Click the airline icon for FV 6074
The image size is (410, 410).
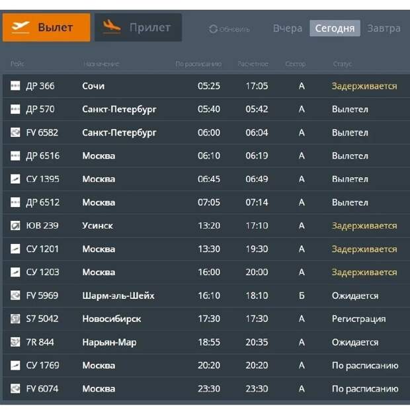pyautogui.click(x=15, y=388)
